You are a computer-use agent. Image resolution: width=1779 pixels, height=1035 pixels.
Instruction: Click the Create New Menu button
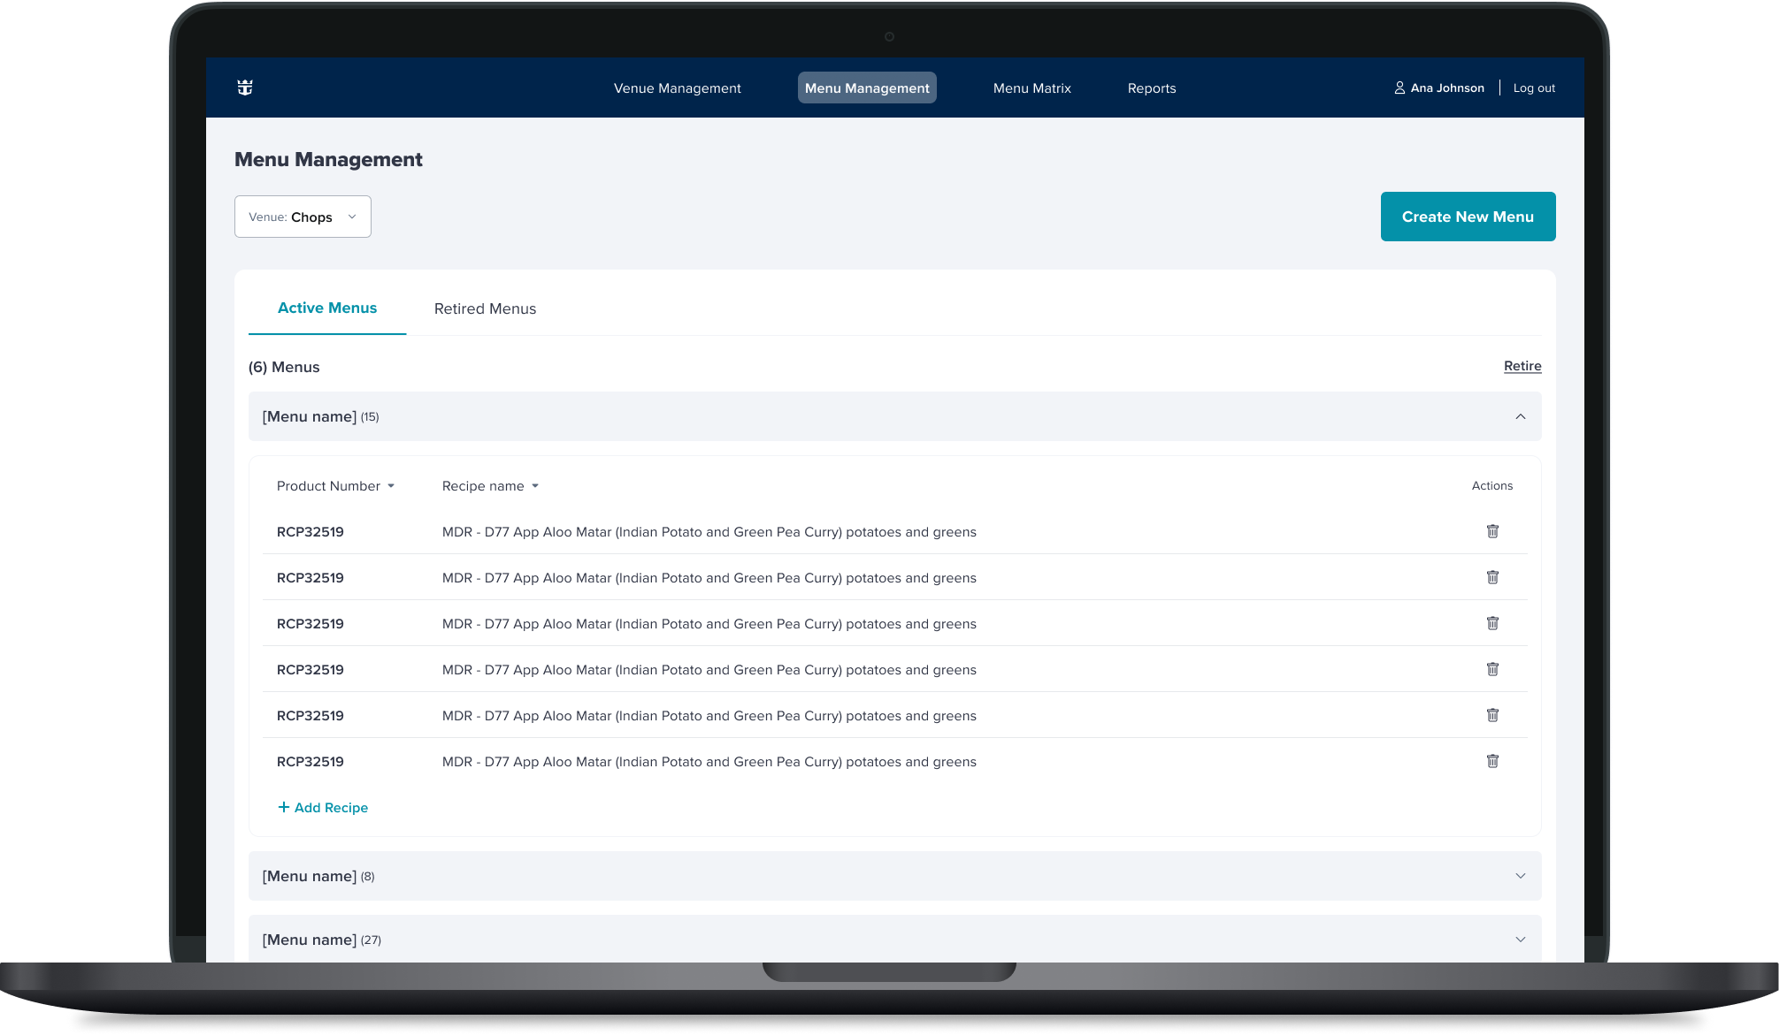(x=1467, y=217)
